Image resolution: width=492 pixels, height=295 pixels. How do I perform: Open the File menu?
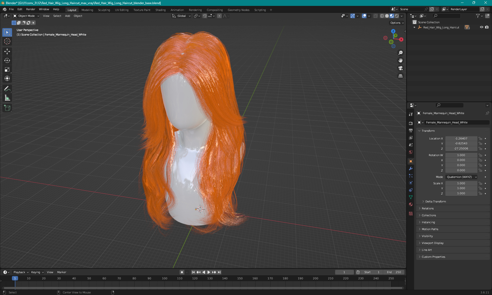[x=11, y=9]
